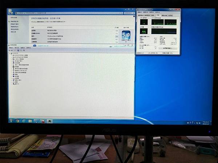
Task: Click the taskbar clock and date
Action: [x=206, y=123]
